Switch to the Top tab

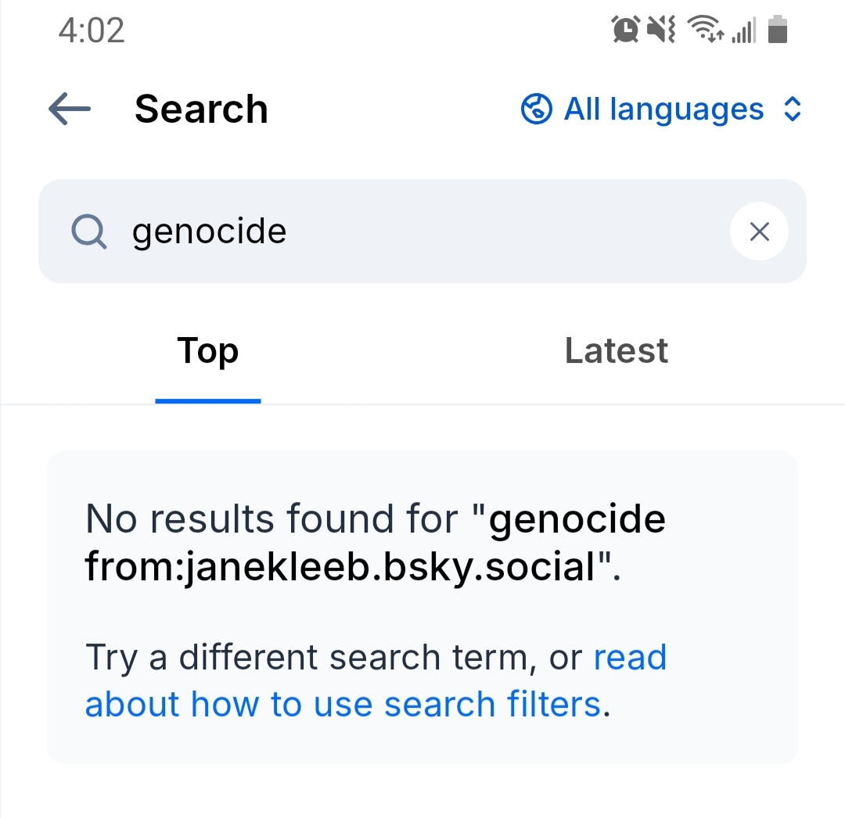[207, 350]
